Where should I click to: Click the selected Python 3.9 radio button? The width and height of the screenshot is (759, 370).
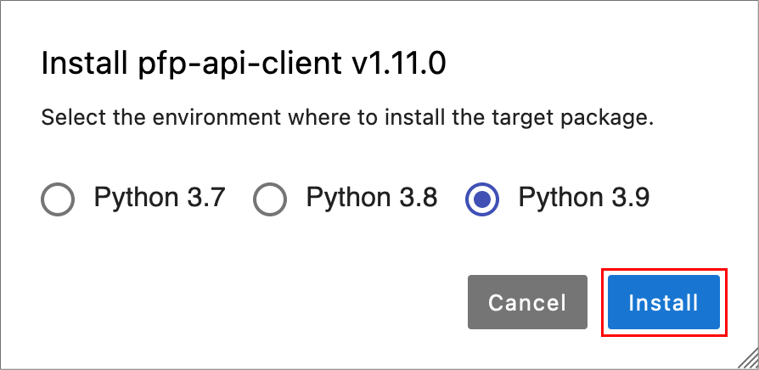click(482, 200)
